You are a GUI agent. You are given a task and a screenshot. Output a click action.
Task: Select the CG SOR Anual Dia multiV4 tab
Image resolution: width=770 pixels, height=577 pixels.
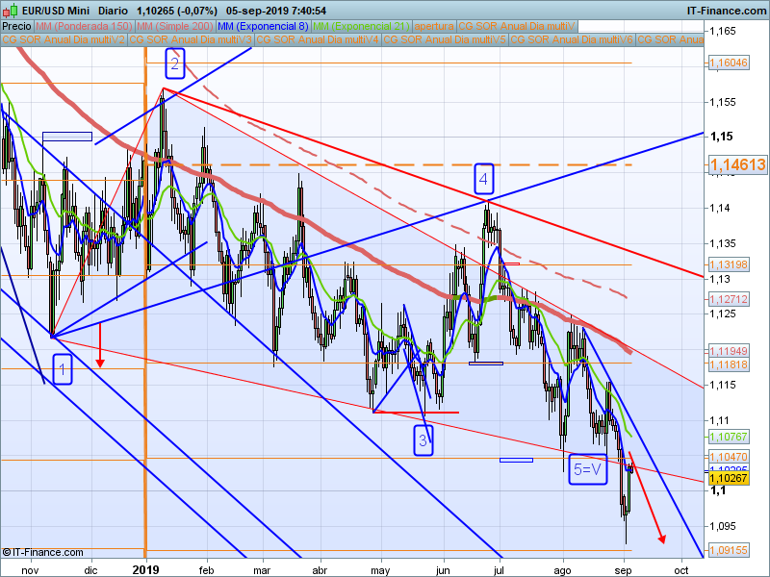click(318, 39)
